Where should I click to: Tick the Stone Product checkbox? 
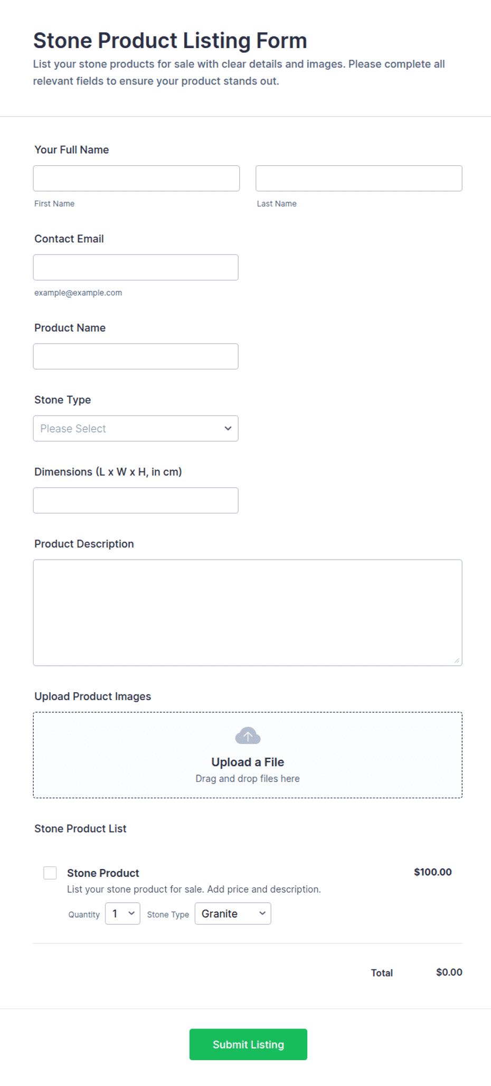pyautogui.click(x=50, y=873)
